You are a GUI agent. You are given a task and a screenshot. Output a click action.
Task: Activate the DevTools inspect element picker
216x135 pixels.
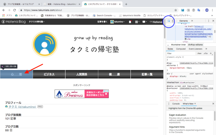[x=169, y=21]
